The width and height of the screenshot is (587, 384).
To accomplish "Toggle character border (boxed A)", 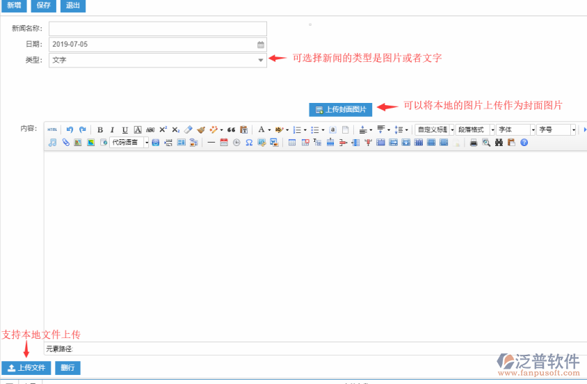I will 138,129.
